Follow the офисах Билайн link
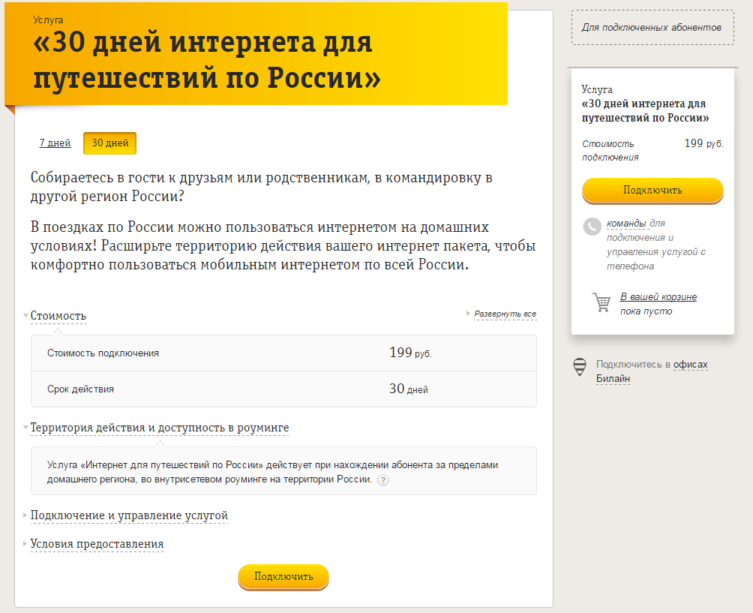This screenshot has width=753, height=613. 690,365
